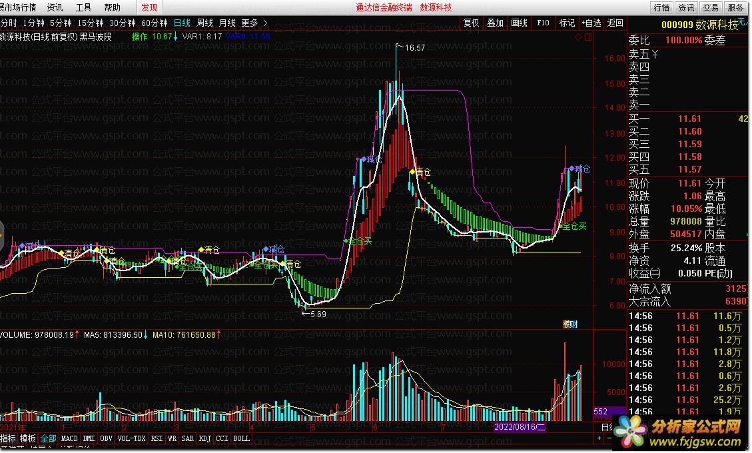Select the 5分钟 timeframe
Viewport: 752px width, 453px height.
click(x=61, y=23)
